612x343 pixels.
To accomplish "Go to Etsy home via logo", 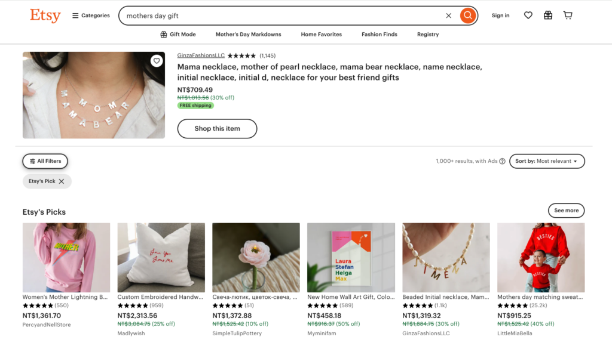I will (45, 16).
